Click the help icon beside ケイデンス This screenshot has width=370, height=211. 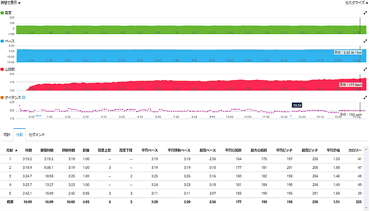pyautogui.click(x=24, y=97)
